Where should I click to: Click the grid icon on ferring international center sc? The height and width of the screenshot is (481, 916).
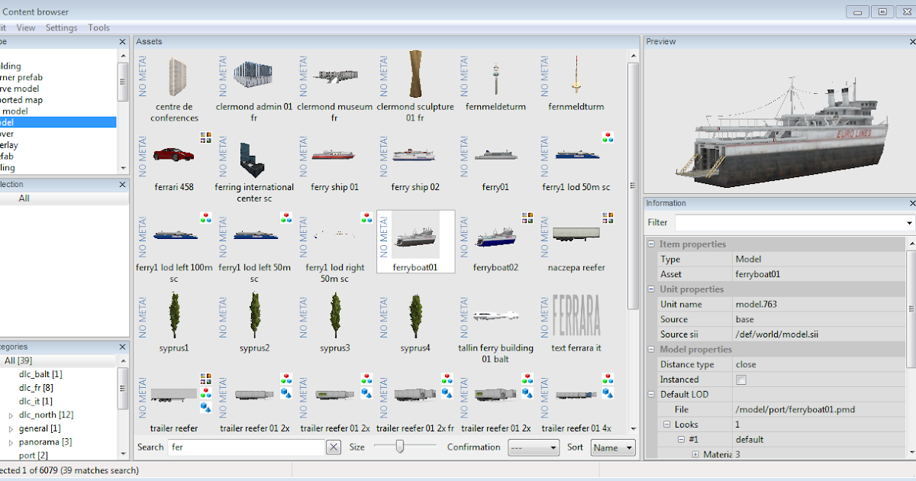click(x=205, y=138)
